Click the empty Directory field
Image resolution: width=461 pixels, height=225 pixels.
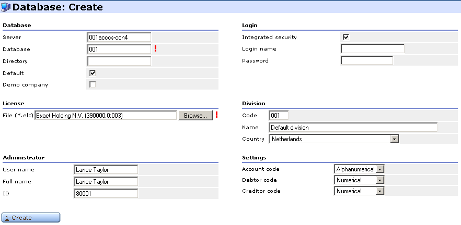click(119, 61)
